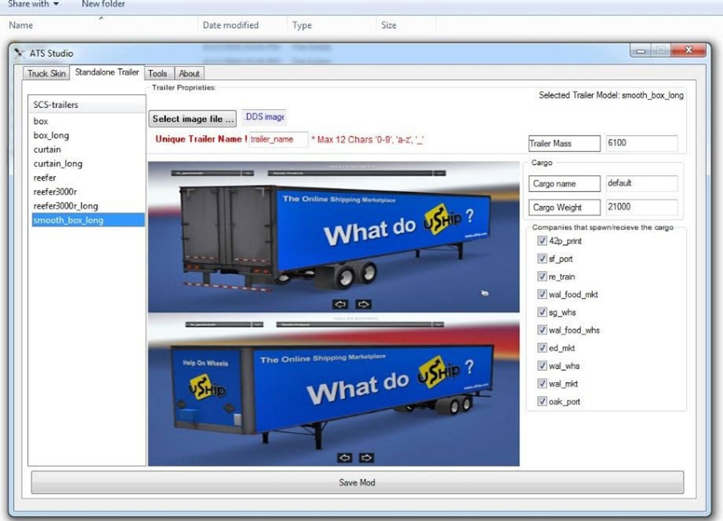Click the trailer_name input field
This screenshot has height=521, width=723.
coord(278,139)
